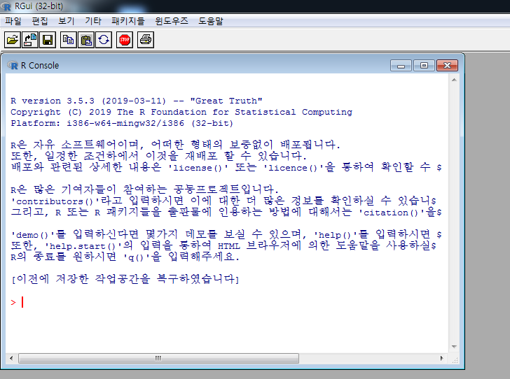Click the 'Platform: i386-w64-mingw32/i386' line
The width and height of the screenshot is (510, 379).
pos(122,123)
